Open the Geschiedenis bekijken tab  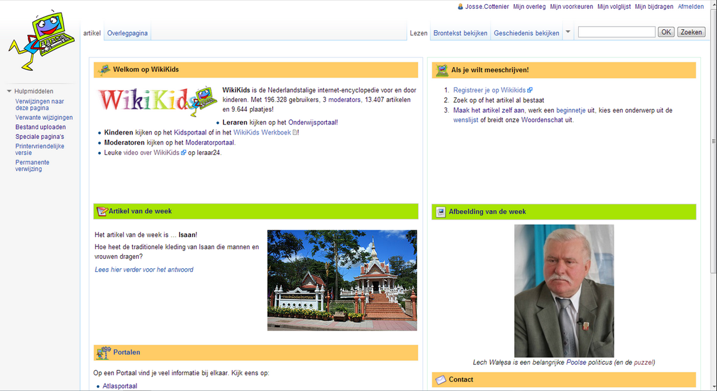click(527, 33)
